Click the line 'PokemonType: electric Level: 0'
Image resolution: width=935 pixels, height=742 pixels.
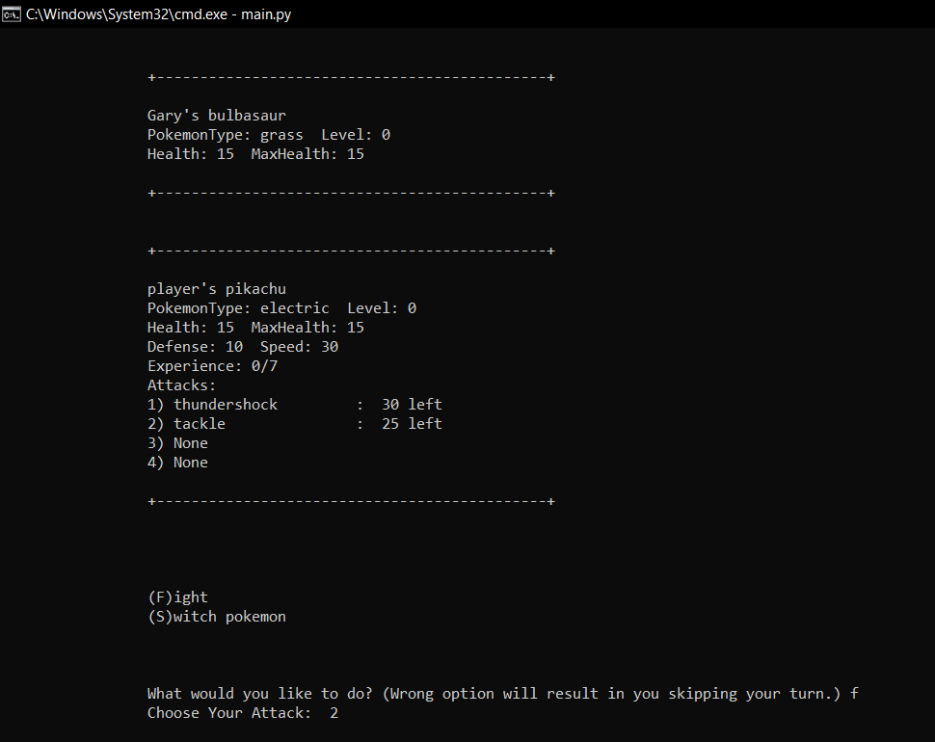[282, 308]
